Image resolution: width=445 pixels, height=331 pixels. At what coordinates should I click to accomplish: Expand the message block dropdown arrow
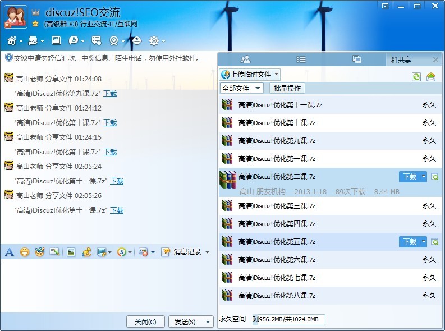[x=153, y=252]
